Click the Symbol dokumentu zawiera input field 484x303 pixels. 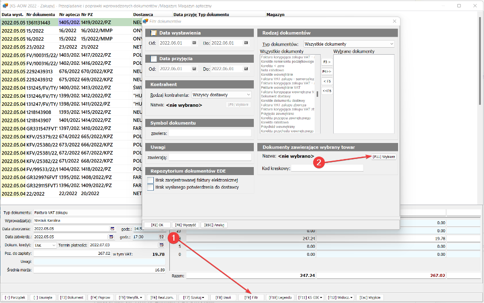210,133
